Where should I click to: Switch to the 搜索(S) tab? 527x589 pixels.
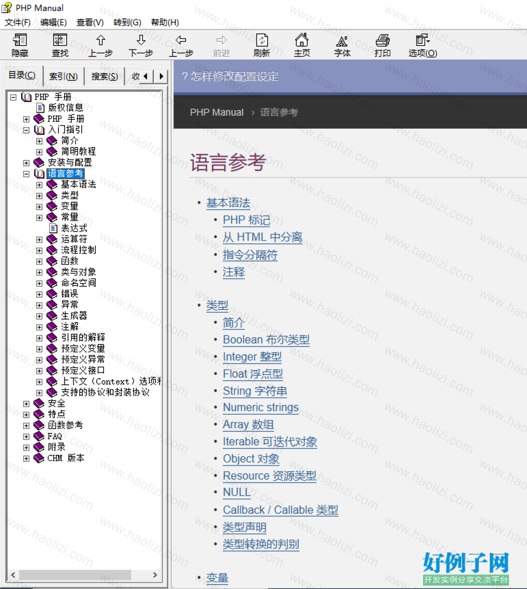point(105,76)
